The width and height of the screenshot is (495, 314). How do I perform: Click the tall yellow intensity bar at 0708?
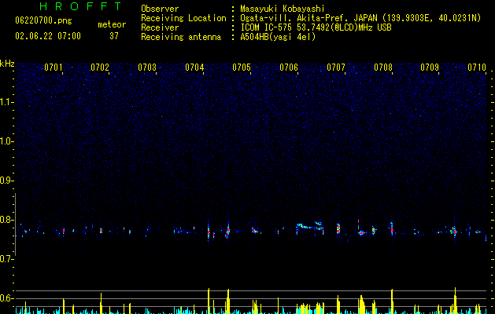(x=392, y=301)
